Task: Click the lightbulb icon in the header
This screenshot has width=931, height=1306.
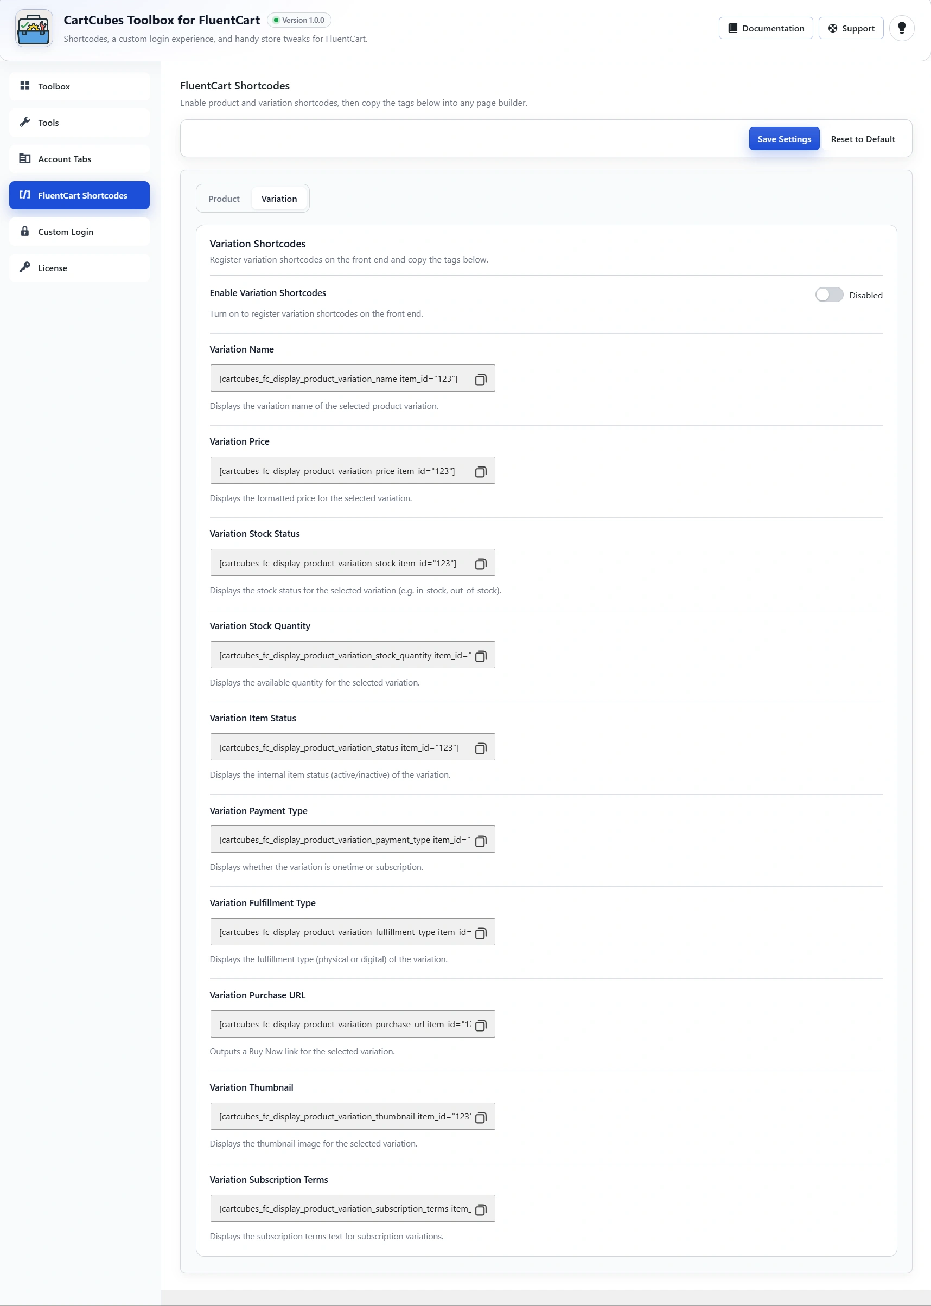Action: tap(901, 28)
